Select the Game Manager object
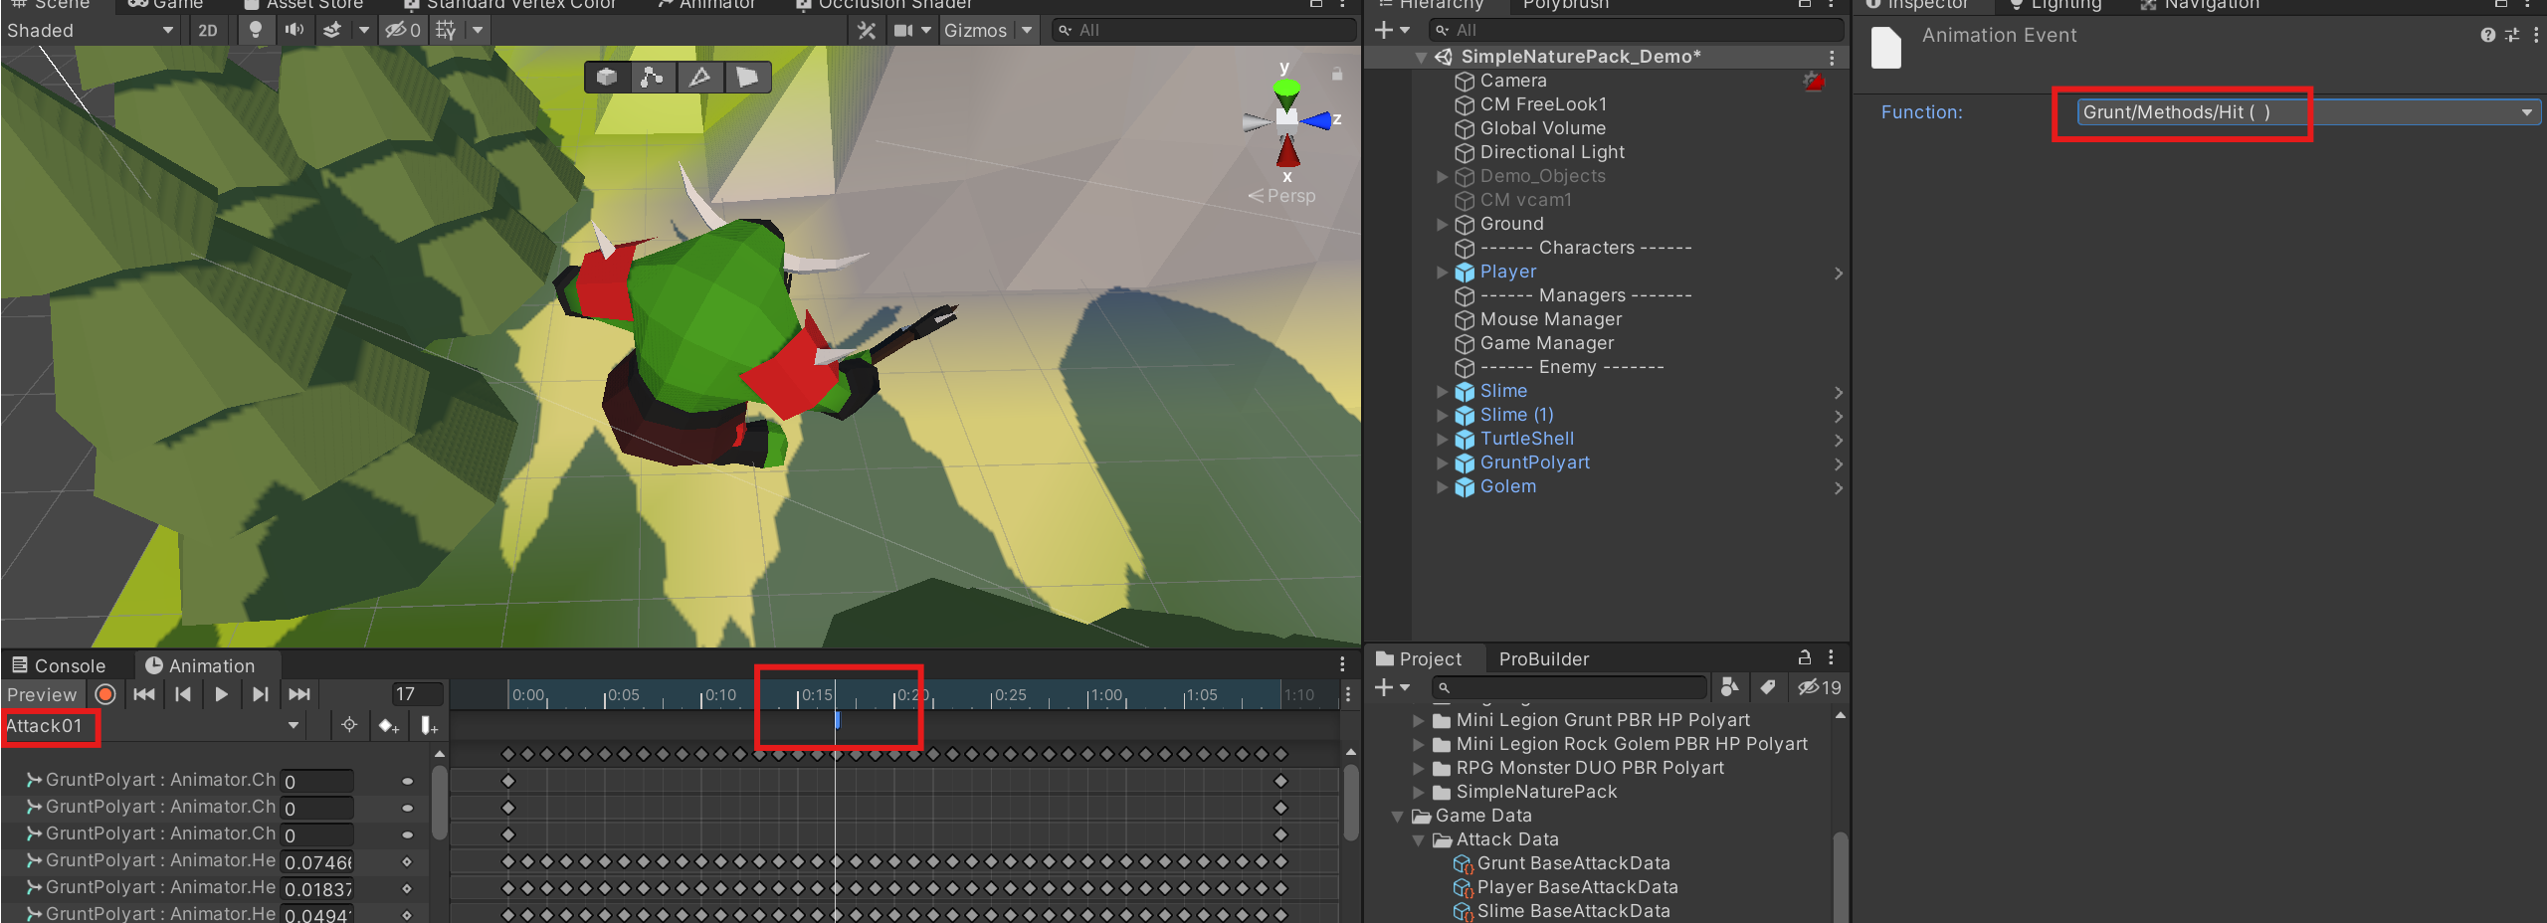Screen dimensions: 2547x923 click(1546, 343)
